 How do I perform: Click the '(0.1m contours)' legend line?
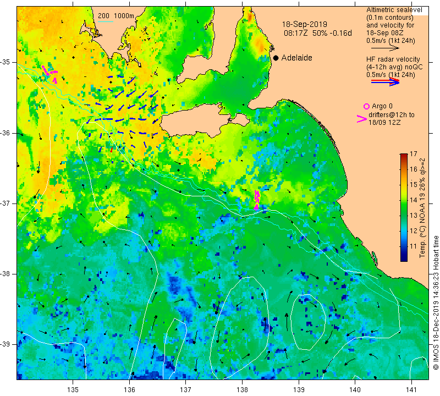390,18
